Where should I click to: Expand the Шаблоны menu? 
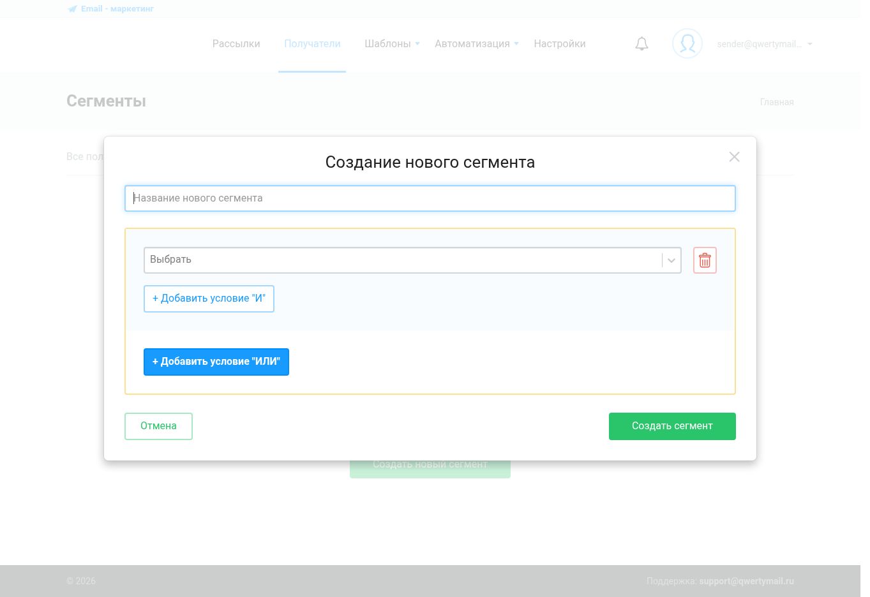point(392,44)
